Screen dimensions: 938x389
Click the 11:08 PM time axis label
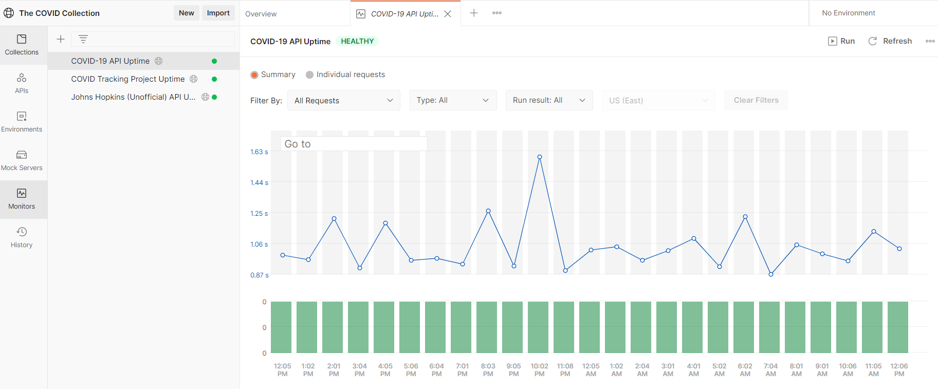tap(565, 370)
